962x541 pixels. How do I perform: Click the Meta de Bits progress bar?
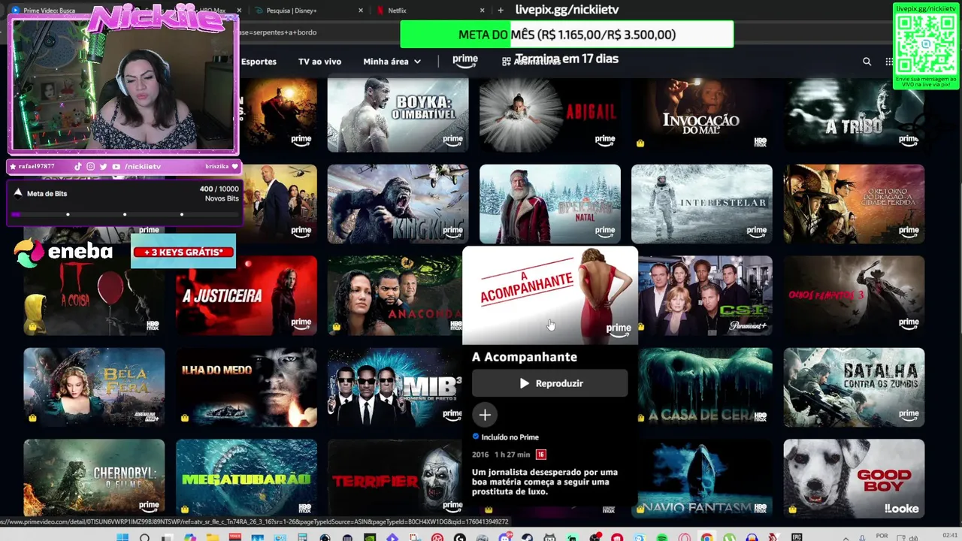[124, 214]
